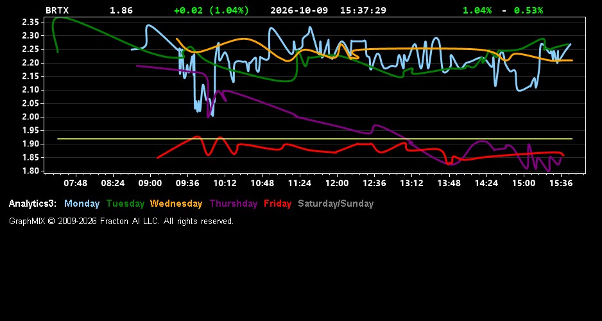
Task: Click the 1.95 price axis label
Action: click(x=31, y=130)
